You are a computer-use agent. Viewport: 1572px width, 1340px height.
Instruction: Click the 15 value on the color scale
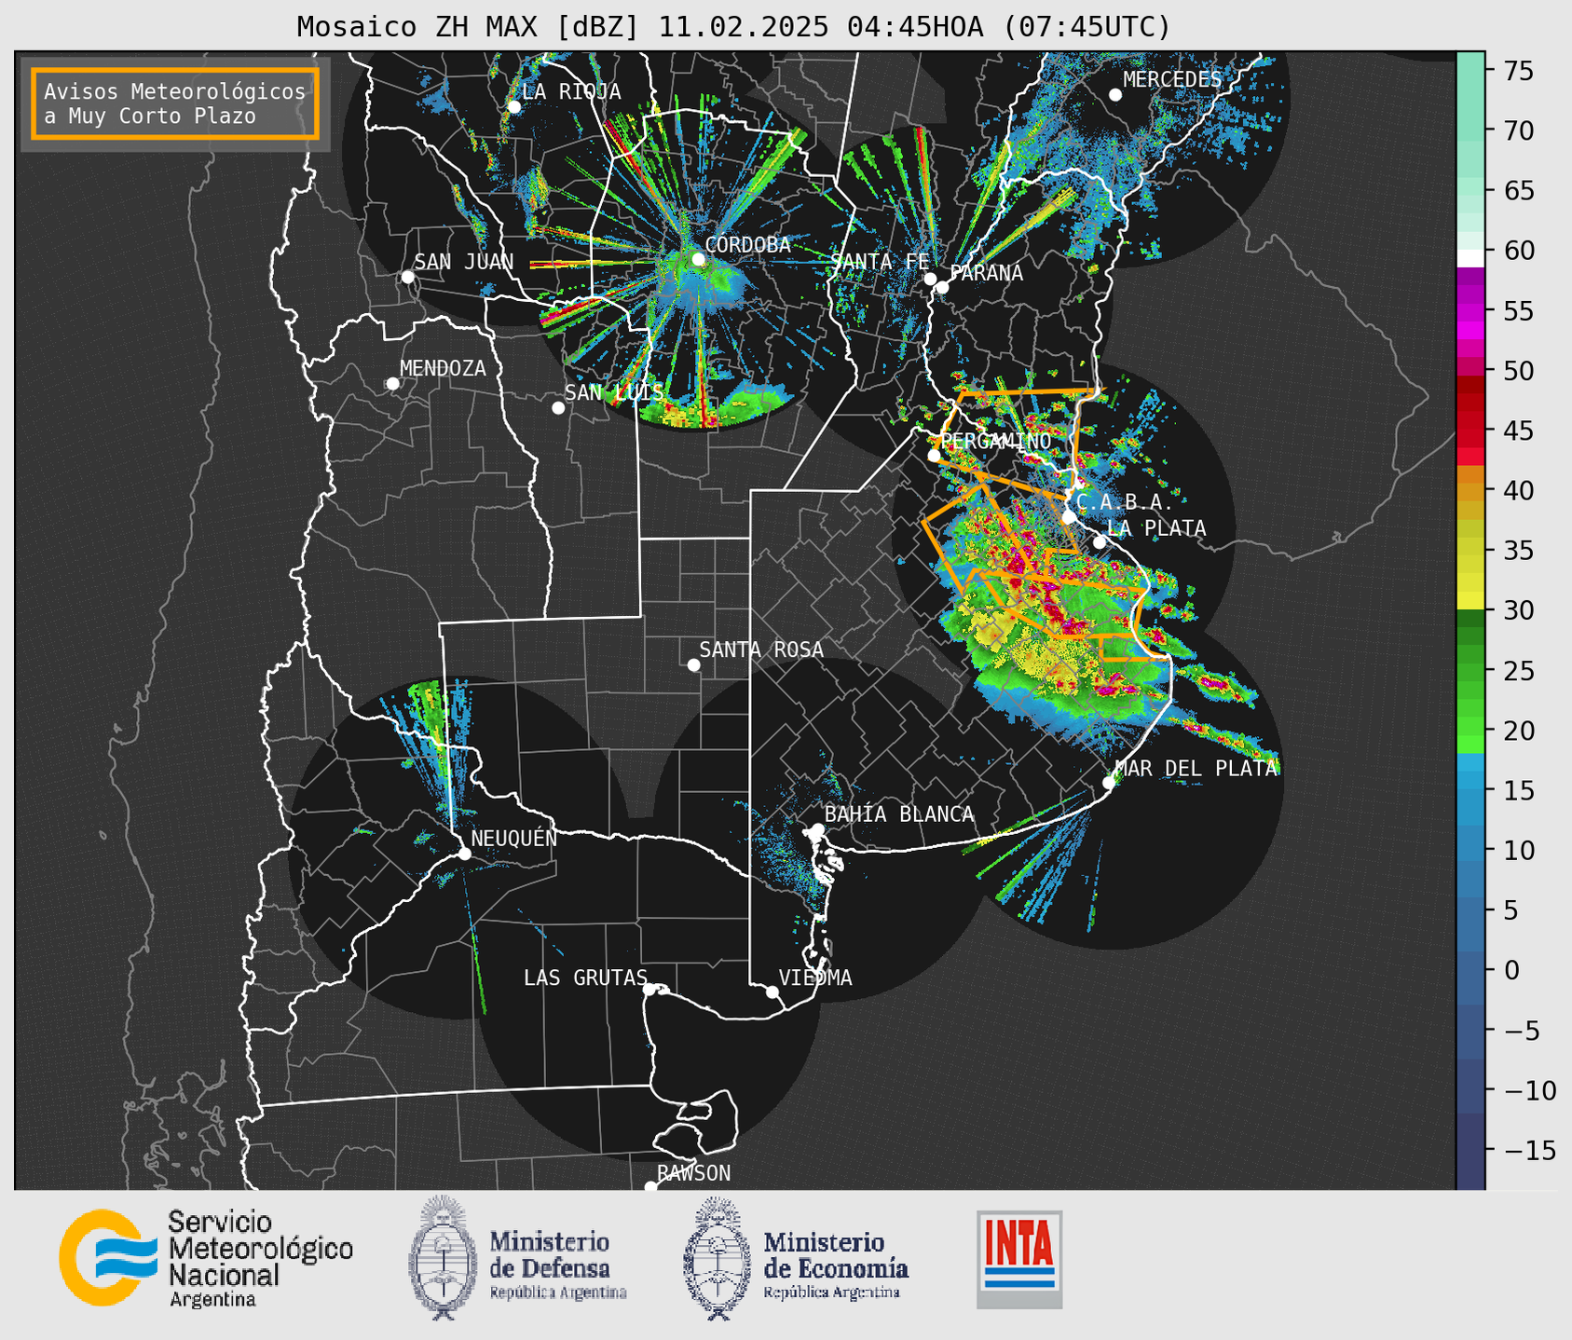click(x=1518, y=791)
